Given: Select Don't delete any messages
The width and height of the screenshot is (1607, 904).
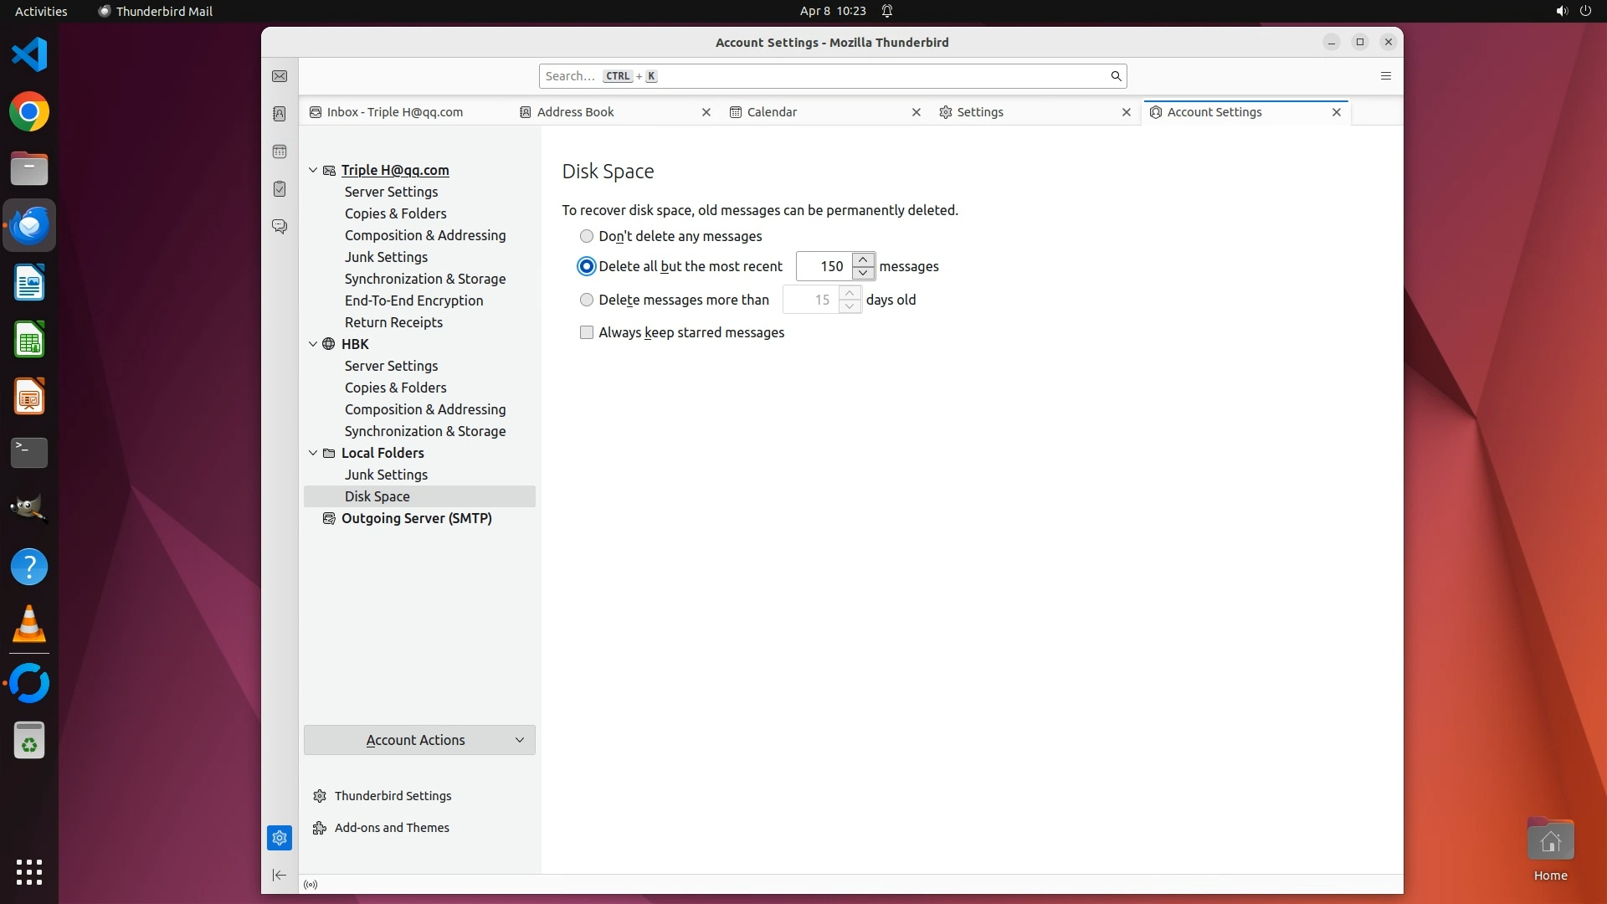Looking at the screenshot, I should 587,236.
